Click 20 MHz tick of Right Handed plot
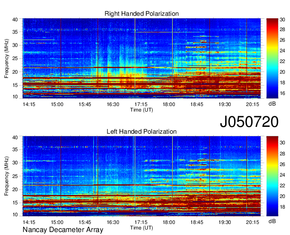 point(15,72)
